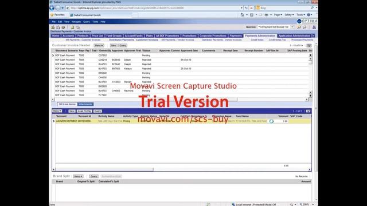Click the Status column header
The width and height of the screenshot is (367, 206).
146,51
